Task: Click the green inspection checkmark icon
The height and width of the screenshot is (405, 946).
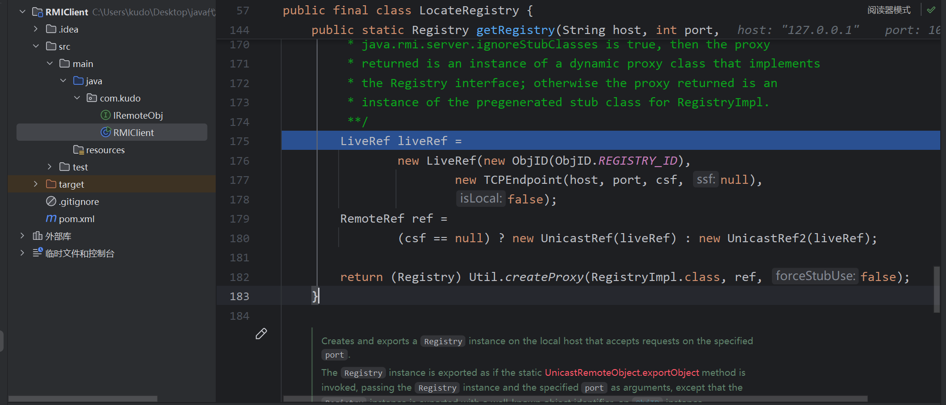Action: coord(931,10)
